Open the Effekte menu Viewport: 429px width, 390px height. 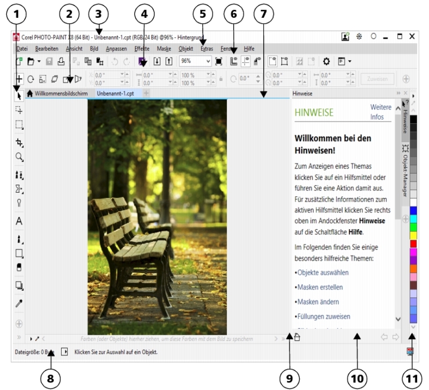(142, 48)
